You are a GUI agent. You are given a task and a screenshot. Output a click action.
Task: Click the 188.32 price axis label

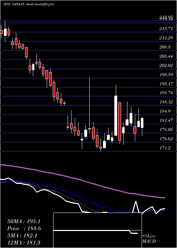[x=166, y=102]
